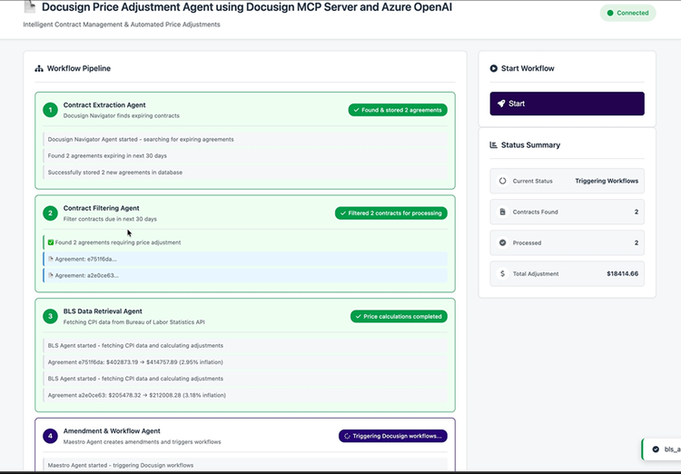Click 'Maestro Agent started' log line

[x=245, y=465]
